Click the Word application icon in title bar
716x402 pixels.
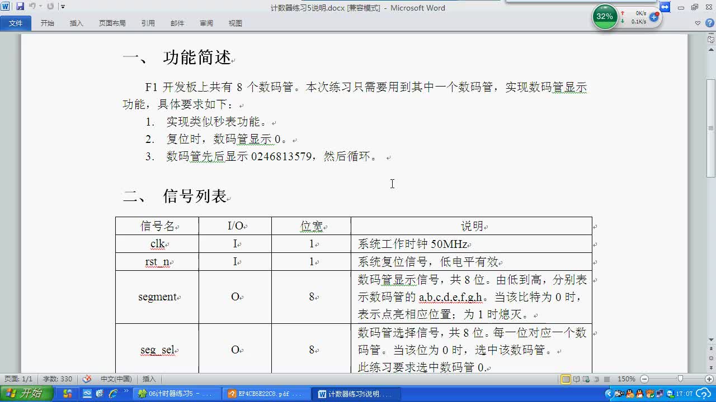(x=6, y=7)
